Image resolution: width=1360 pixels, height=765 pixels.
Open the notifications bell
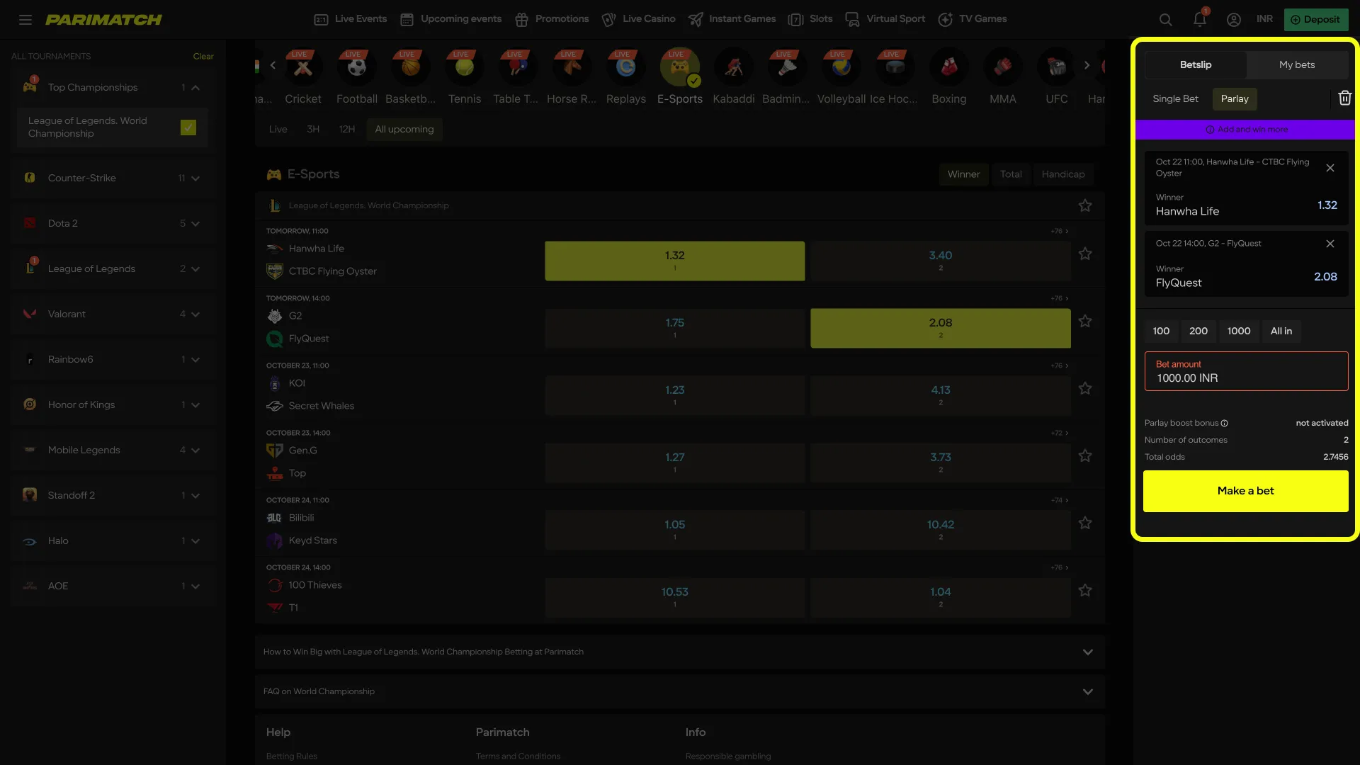(x=1199, y=19)
